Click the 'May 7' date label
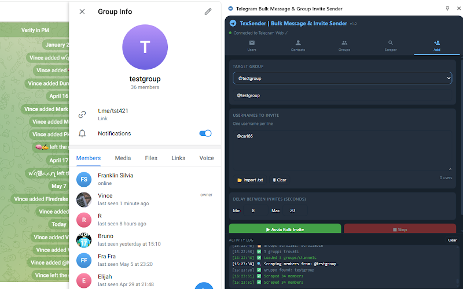 click(58, 186)
